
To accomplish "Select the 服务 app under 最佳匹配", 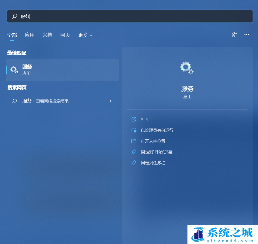I will click(x=62, y=70).
